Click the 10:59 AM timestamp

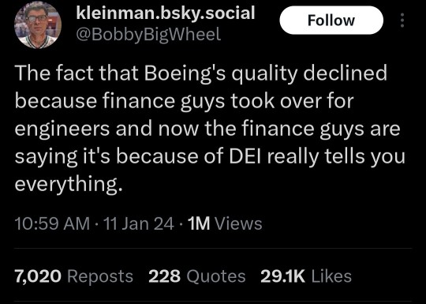[52, 223]
